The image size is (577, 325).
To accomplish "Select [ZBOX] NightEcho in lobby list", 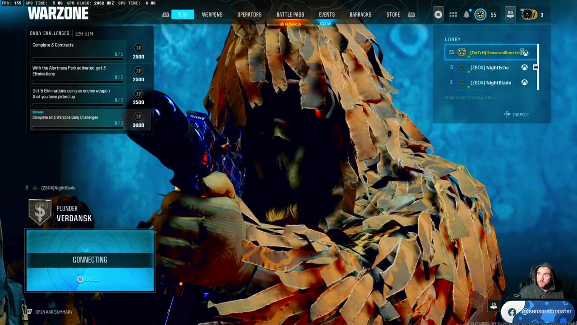I will [x=491, y=67].
